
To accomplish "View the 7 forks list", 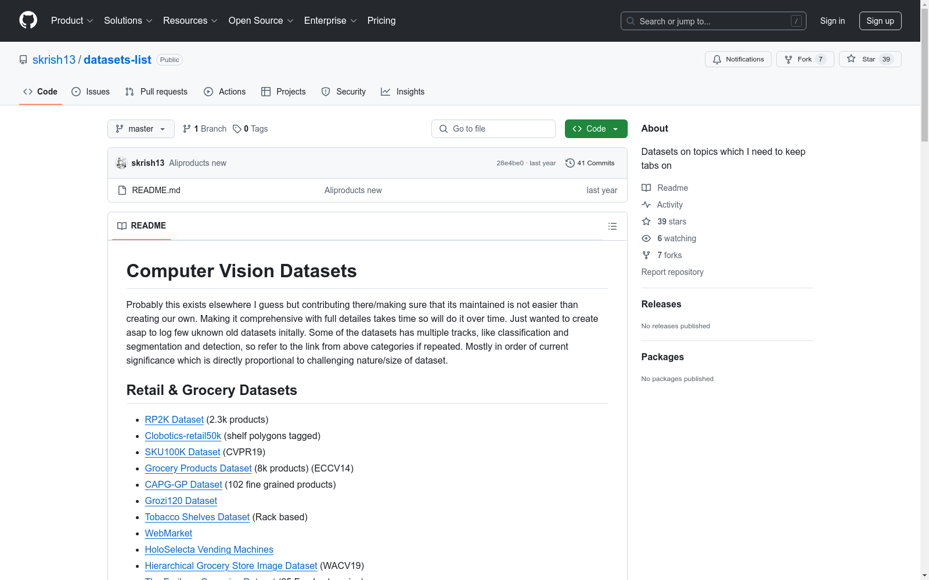I will 662,255.
